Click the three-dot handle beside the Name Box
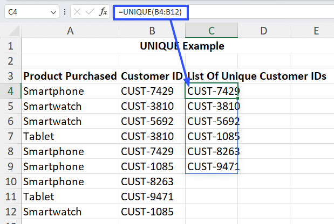 coord(65,12)
